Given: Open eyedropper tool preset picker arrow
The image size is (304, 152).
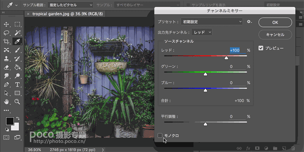Looking at the screenshot, I should [16, 5].
